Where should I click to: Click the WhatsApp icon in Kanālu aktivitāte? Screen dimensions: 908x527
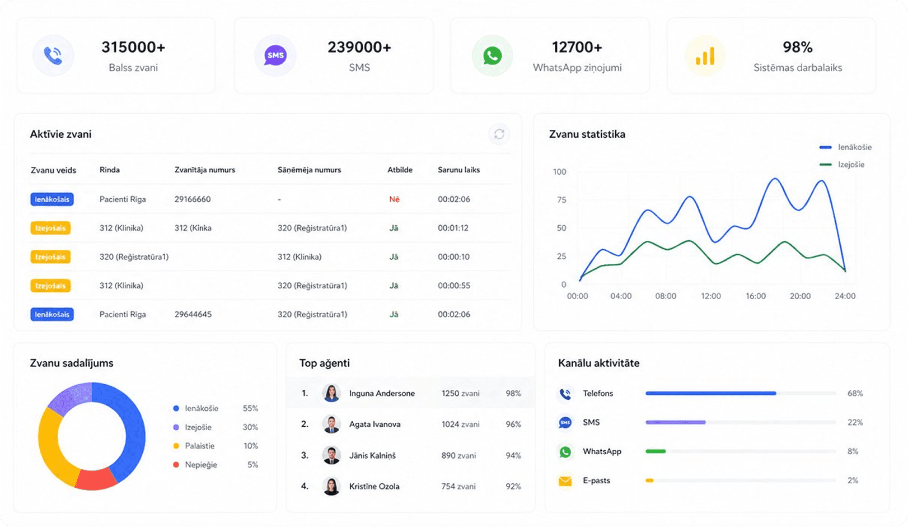pyautogui.click(x=565, y=451)
